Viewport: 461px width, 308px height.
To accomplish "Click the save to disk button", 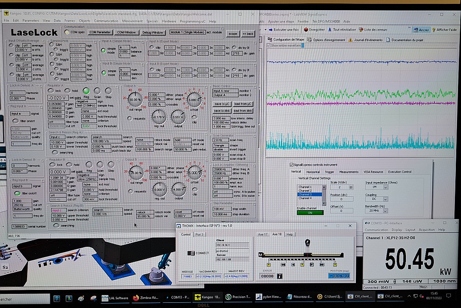I will pyautogui.click(x=222, y=111).
